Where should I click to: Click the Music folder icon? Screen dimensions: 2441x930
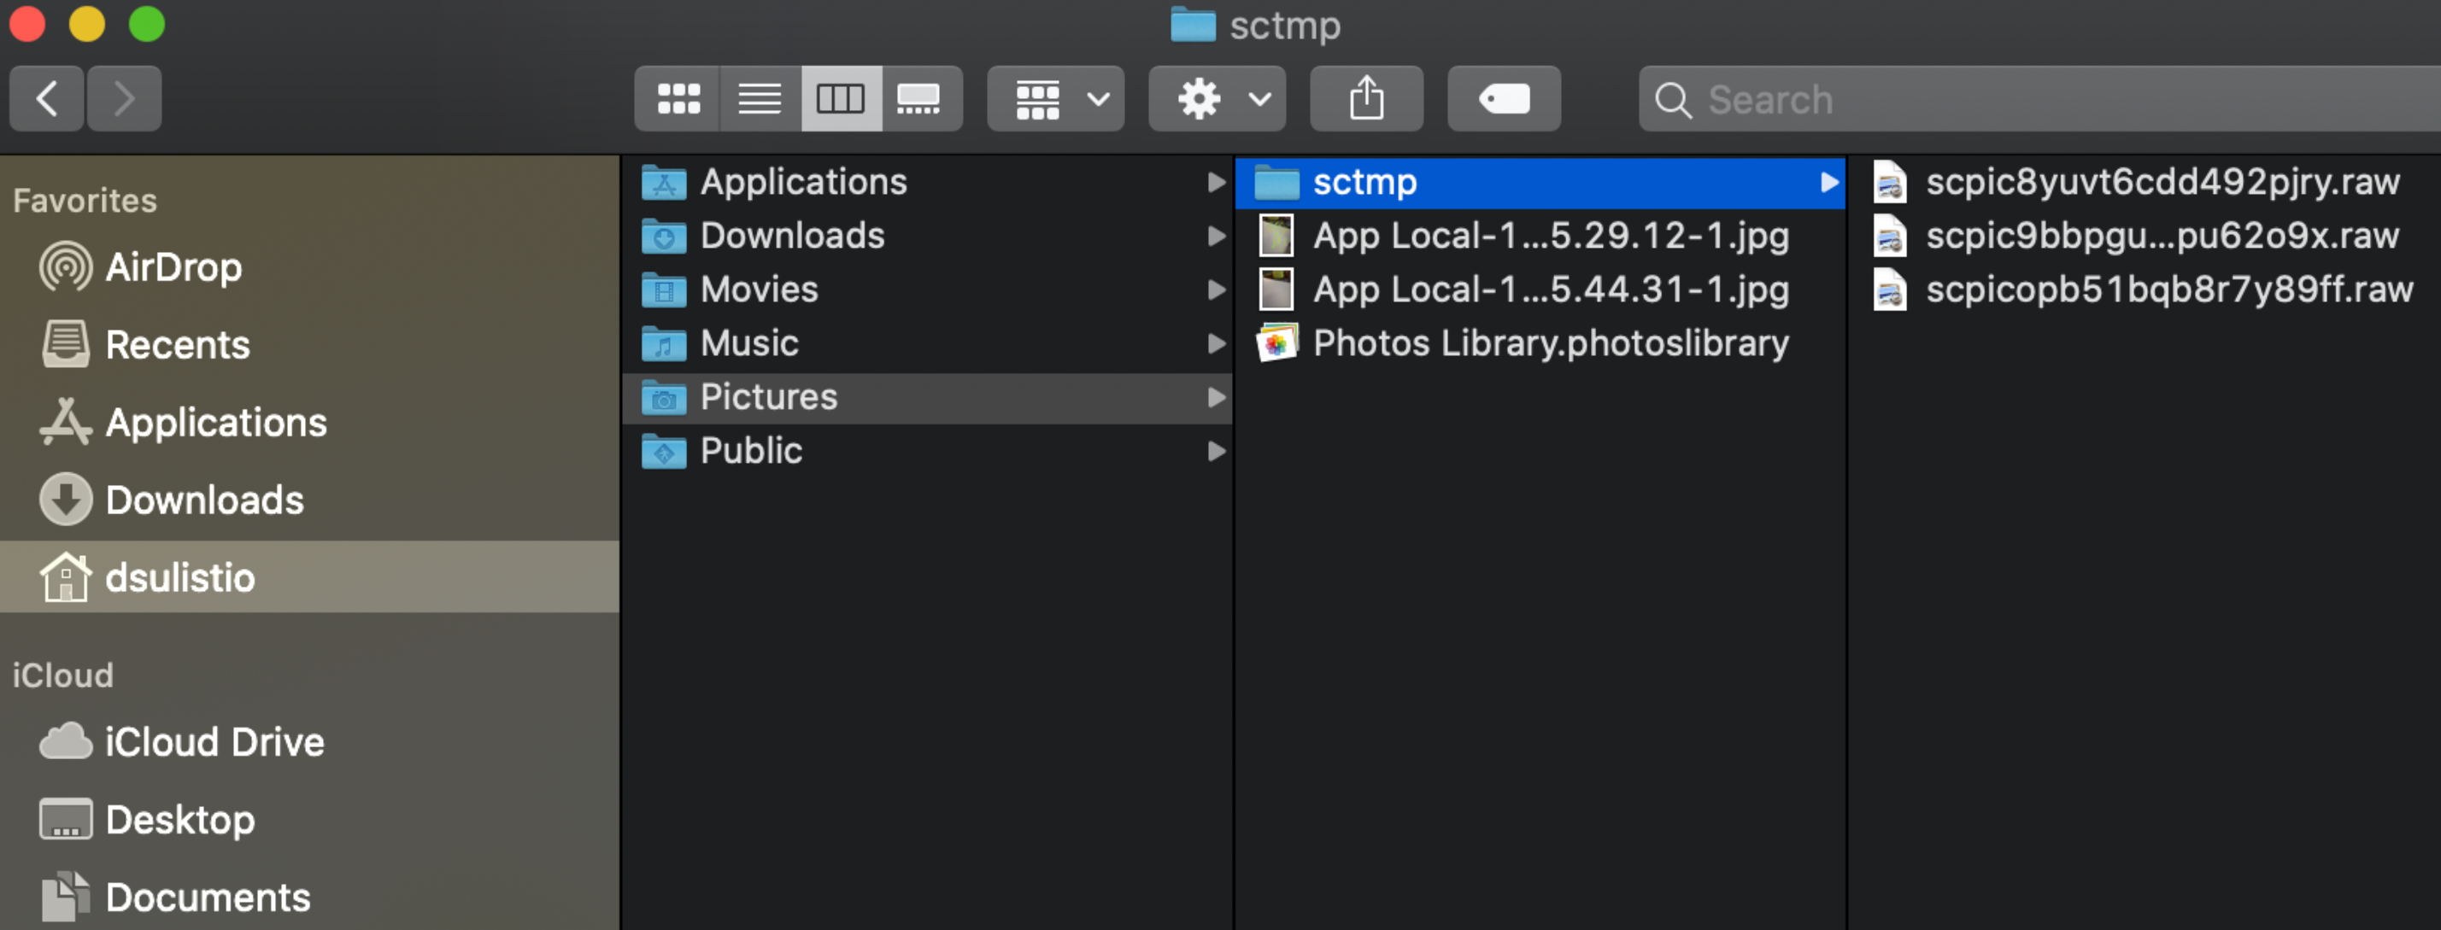tap(663, 342)
